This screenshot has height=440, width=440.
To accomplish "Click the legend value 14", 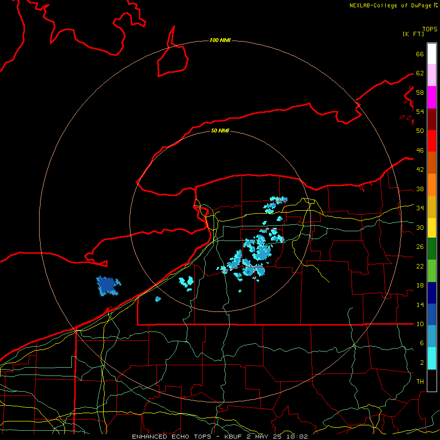I will (420, 305).
